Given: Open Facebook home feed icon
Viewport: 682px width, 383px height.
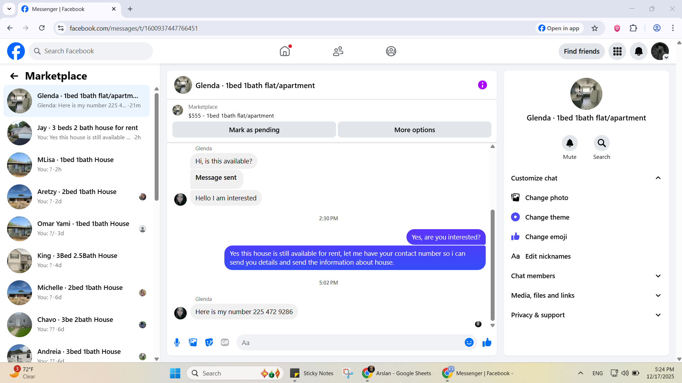Looking at the screenshot, I should [285, 51].
